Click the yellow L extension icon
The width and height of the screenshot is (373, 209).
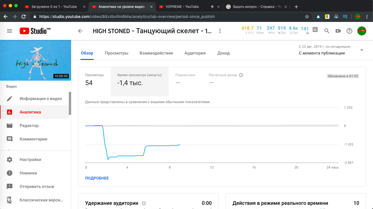(x=327, y=17)
